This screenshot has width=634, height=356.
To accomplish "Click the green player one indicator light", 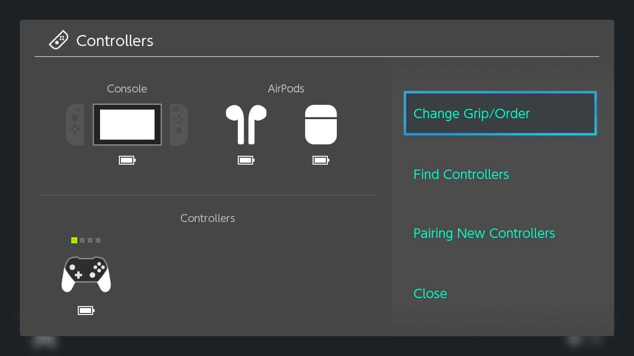I will (x=74, y=240).
